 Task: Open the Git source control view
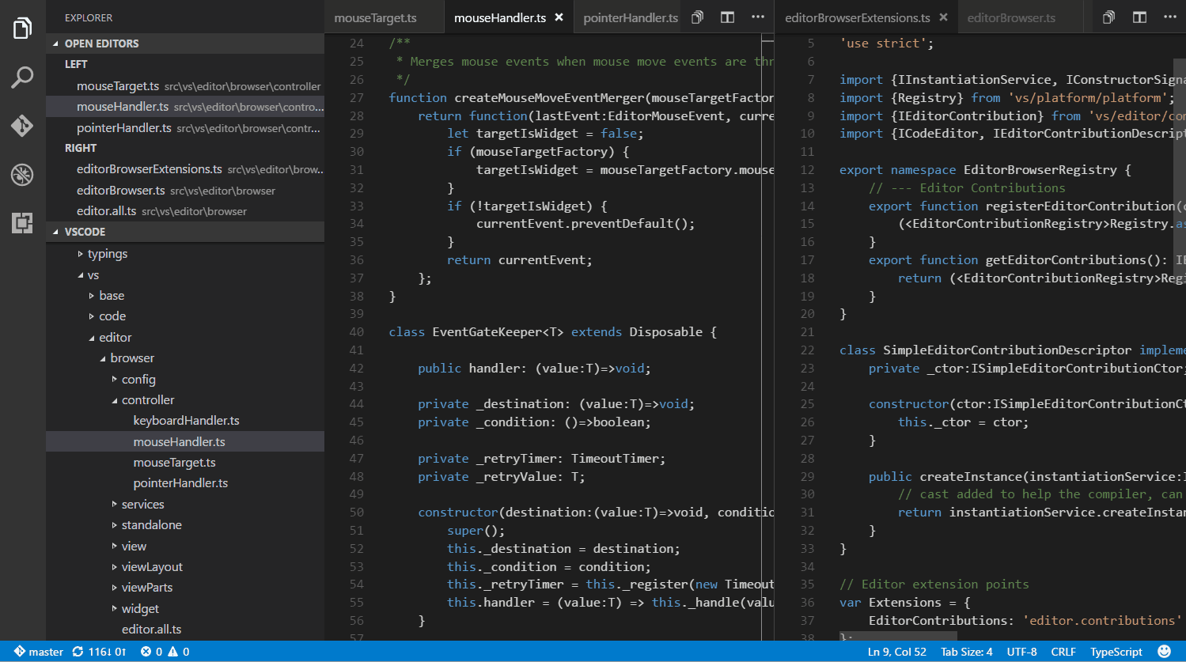[x=21, y=125]
